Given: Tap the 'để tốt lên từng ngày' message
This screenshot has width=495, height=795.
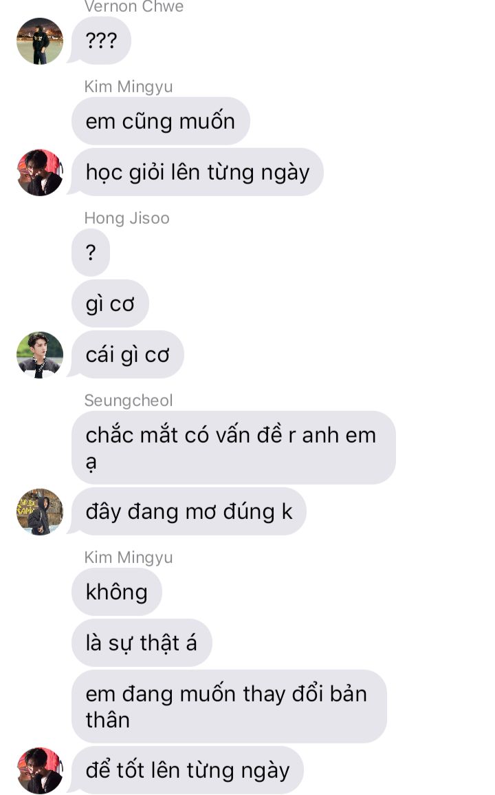Looking at the screenshot, I should (188, 770).
